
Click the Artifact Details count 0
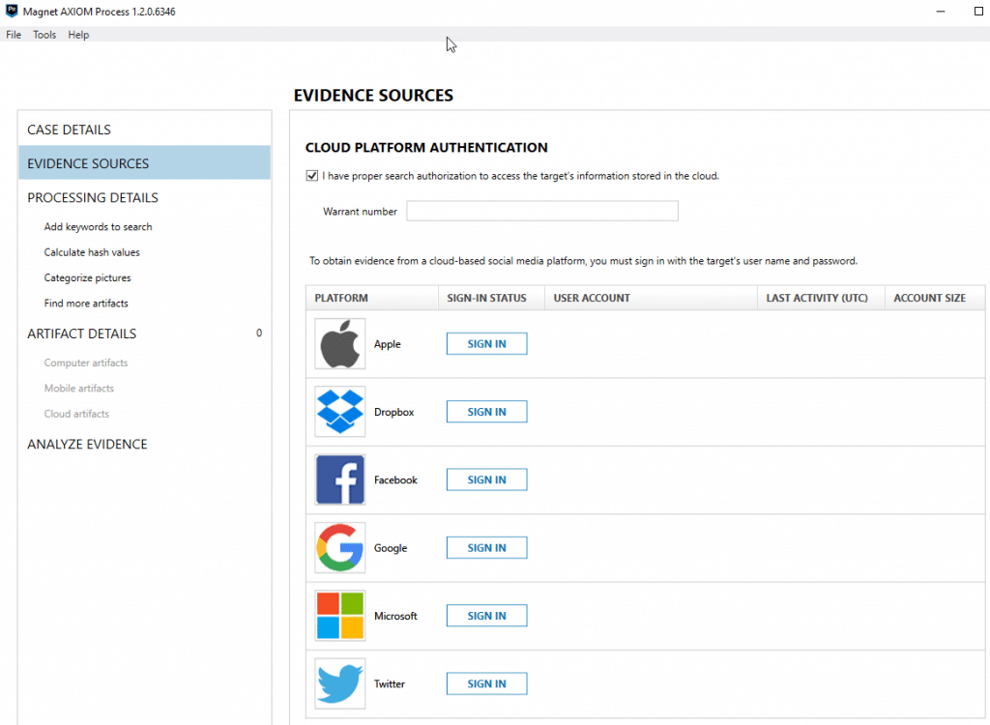pos(259,333)
